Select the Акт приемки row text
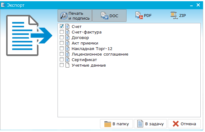 click(x=85, y=43)
